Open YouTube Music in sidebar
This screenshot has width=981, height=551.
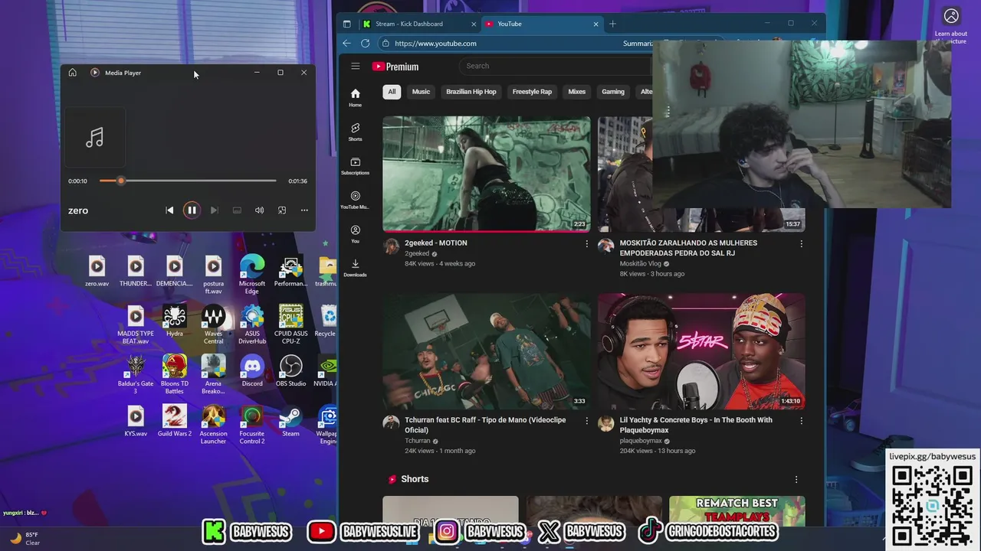(355, 200)
